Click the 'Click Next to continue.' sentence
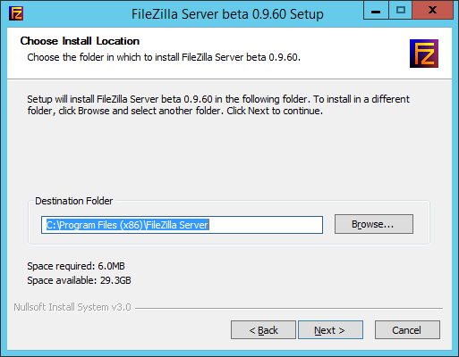This screenshot has width=459, height=357. [275, 111]
